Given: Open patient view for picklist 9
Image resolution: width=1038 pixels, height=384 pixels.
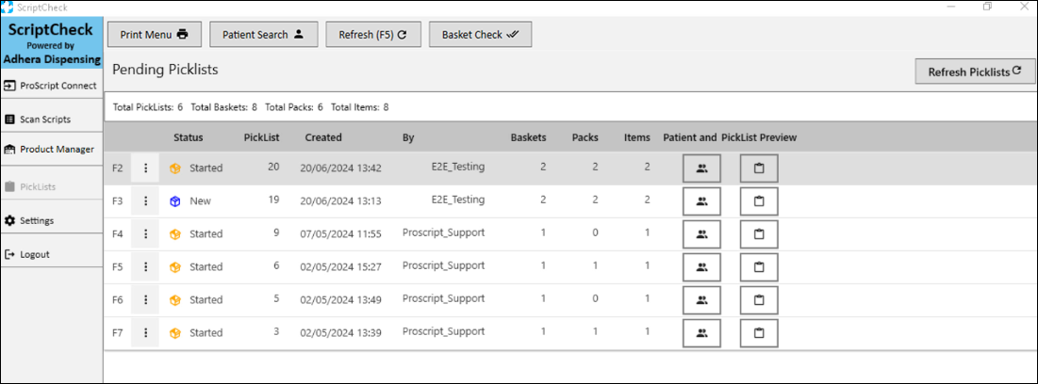Looking at the screenshot, I should [x=701, y=234].
